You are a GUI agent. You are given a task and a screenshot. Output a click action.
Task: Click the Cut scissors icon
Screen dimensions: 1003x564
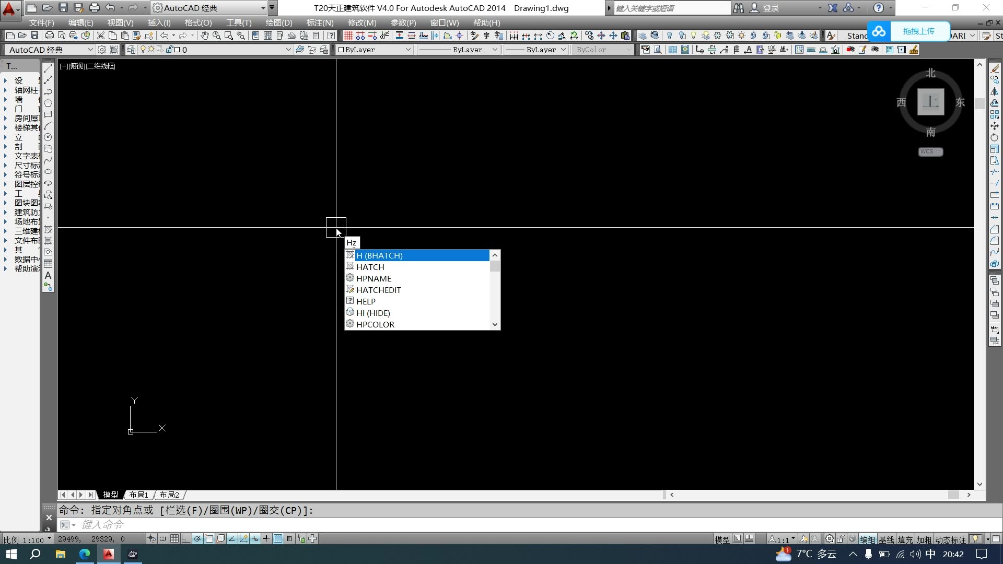pyautogui.click(x=100, y=36)
